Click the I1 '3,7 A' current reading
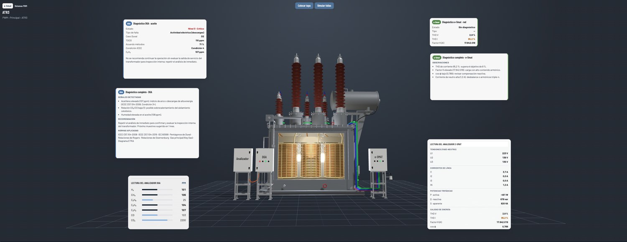 (505, 172)
